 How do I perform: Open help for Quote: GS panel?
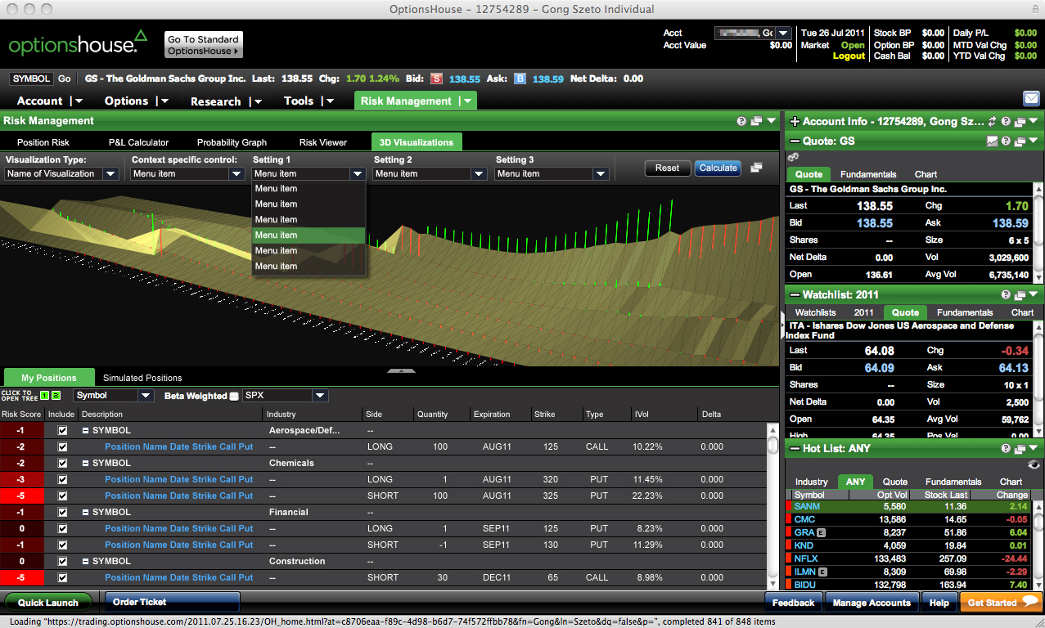[1006, 141]
